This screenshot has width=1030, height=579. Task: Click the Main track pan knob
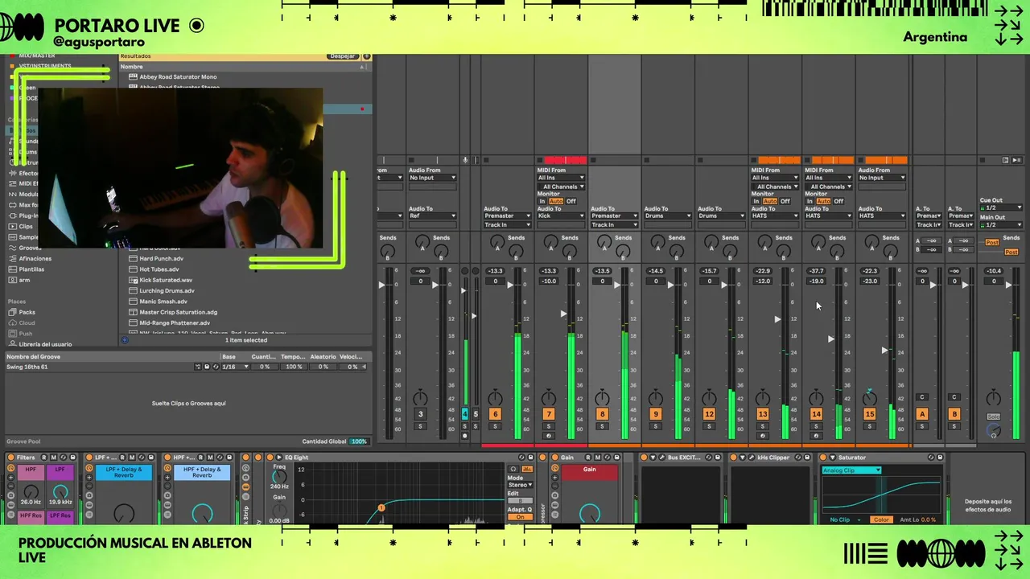click(x=994, y=399)
